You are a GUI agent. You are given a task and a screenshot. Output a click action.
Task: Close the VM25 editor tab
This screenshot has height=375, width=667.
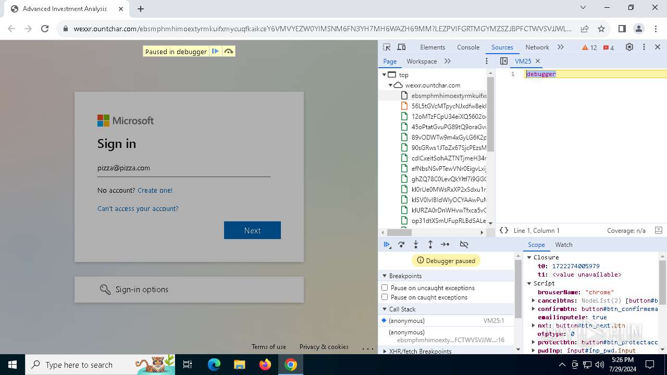pos(538,61)
